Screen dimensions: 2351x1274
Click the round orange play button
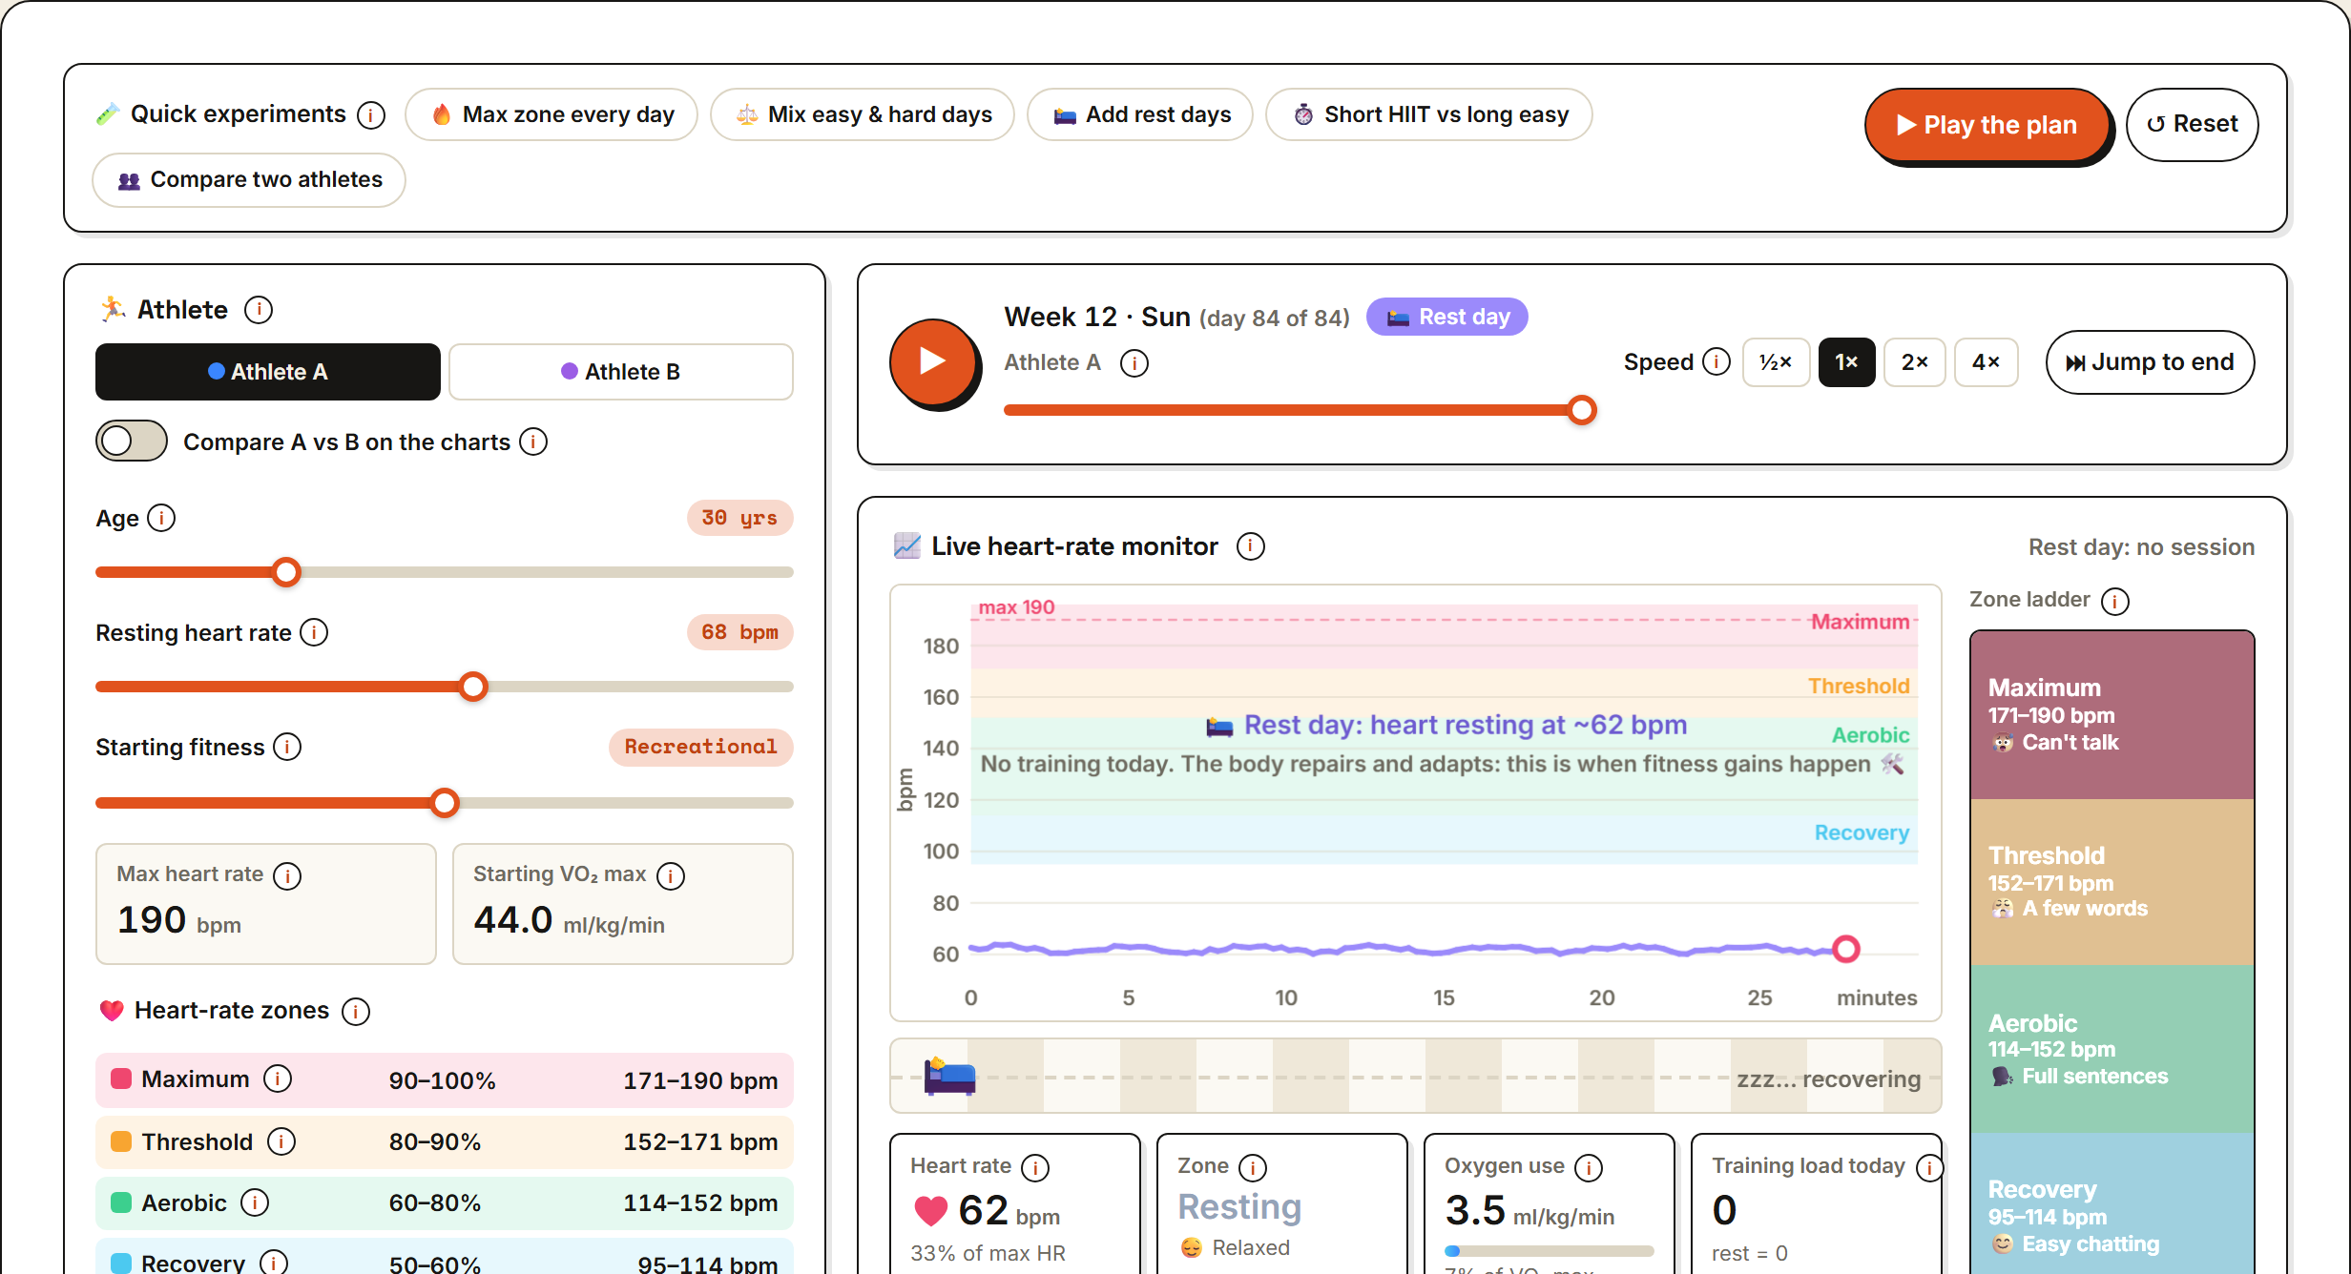pos(933,362)
